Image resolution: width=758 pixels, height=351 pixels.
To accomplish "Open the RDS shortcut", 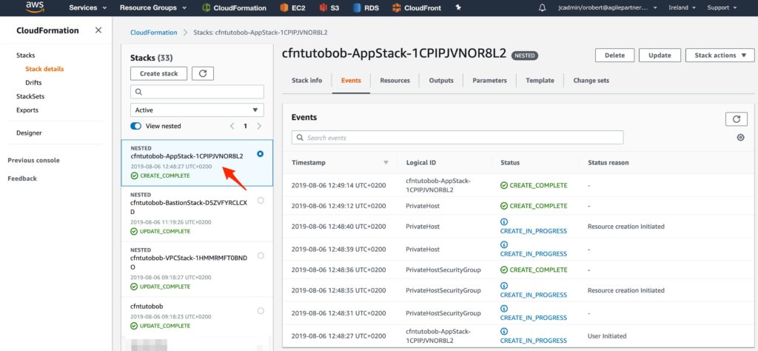I will pos(366,7).
